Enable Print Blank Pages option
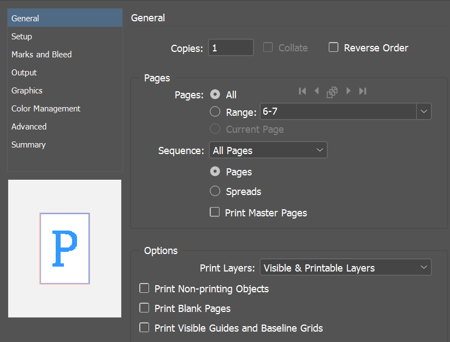Image resolution: width=450 pixels, height=342 pixels. [x=144, y=308]
